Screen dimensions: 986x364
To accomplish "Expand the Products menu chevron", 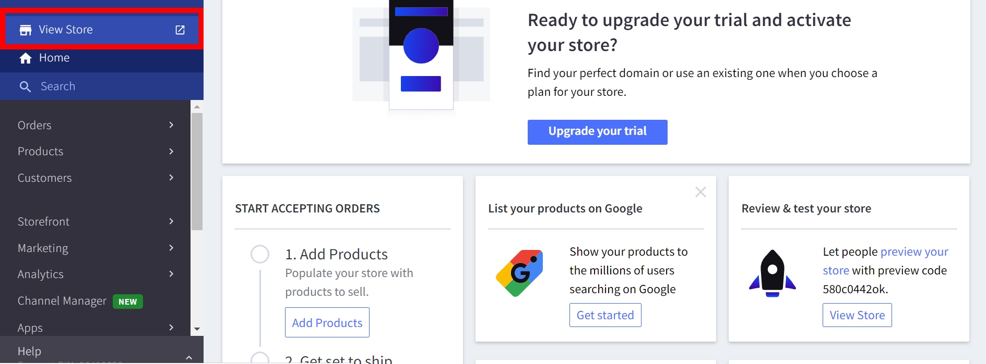I will pyautogui.click(x=171, y=152).
